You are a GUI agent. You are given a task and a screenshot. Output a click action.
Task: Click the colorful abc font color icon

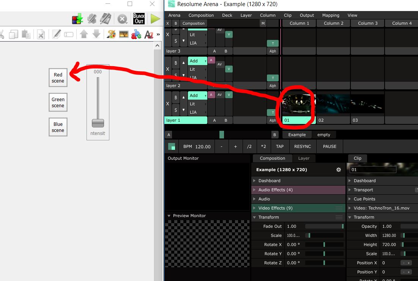pos(136,35)
